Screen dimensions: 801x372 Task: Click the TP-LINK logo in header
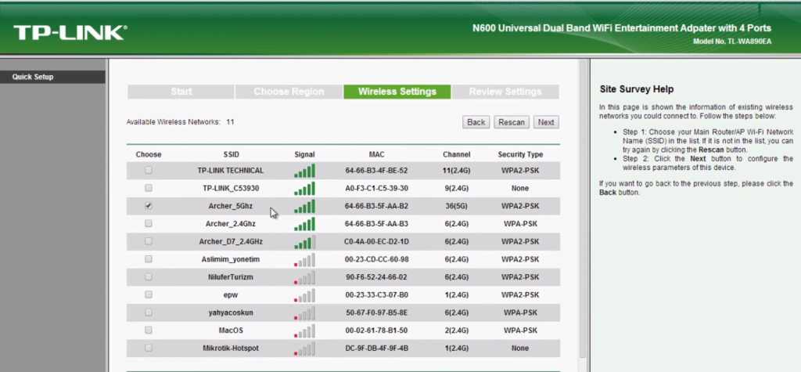69,32
